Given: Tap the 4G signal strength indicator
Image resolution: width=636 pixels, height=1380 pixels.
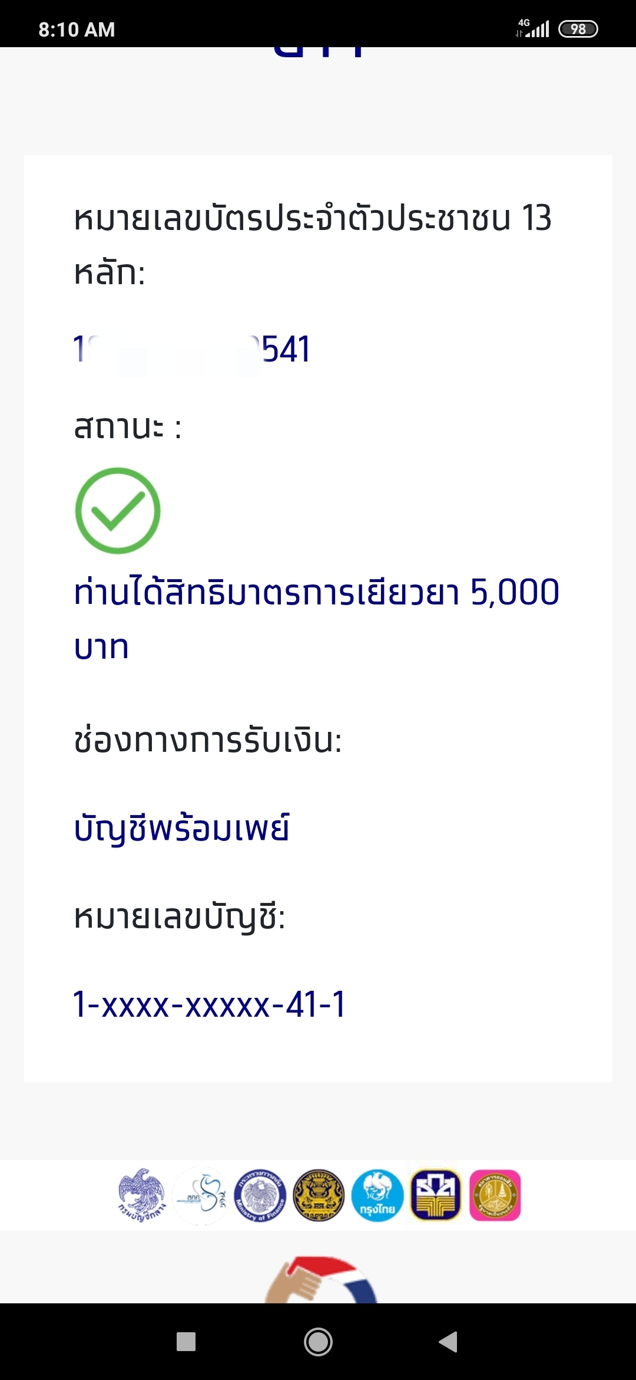Looking at the screenshot, I should pos(533,28).
